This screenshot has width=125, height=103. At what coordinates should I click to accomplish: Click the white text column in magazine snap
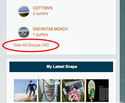click(x=103, y=93)
